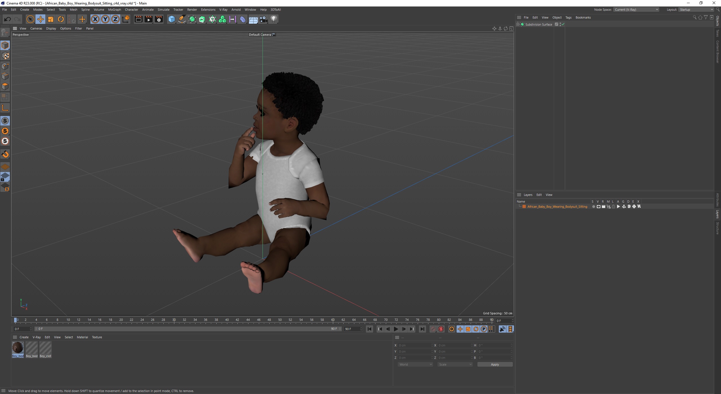Select the Scale tool
Image resolution: width=721 pixels, height=394 pixels.
[51, 19]
